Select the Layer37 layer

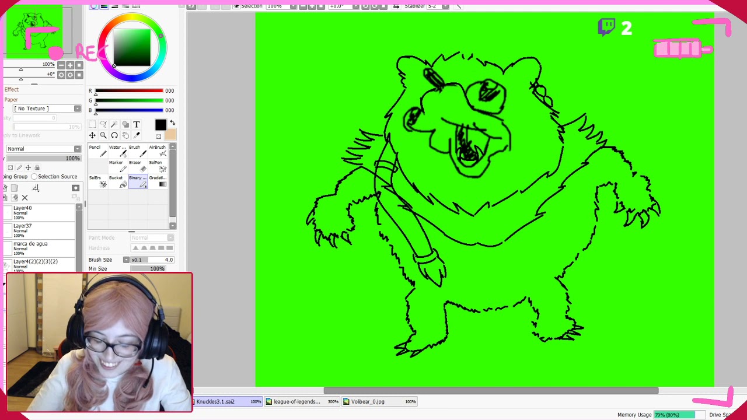point(40,230)
